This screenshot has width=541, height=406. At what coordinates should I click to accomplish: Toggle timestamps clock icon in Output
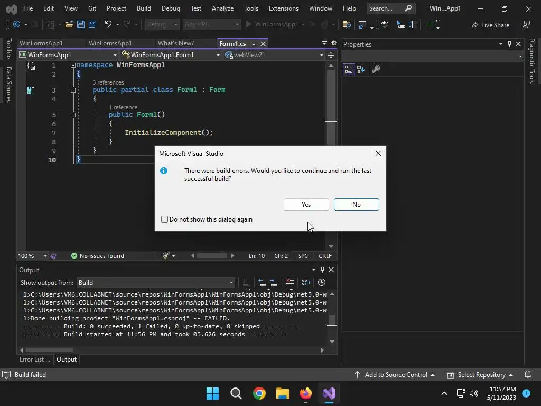(322, 282)
